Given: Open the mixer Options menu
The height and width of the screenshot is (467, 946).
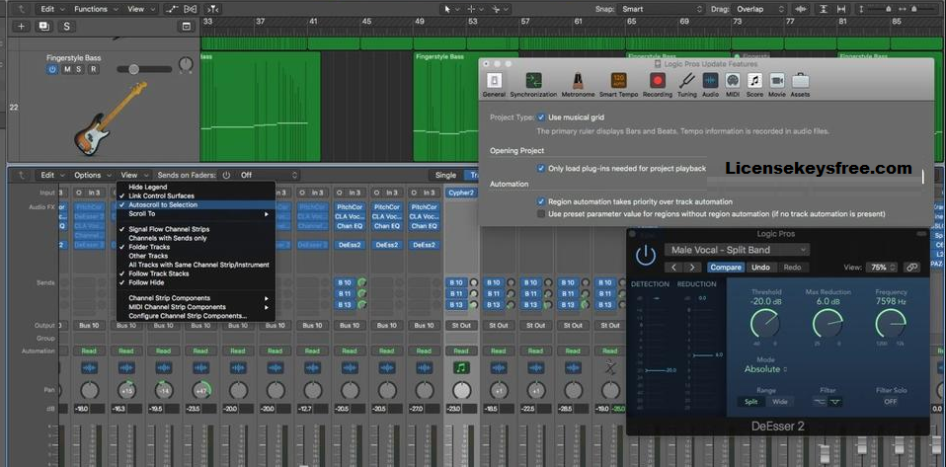Looking at the screenshot, I should (92, 175).
